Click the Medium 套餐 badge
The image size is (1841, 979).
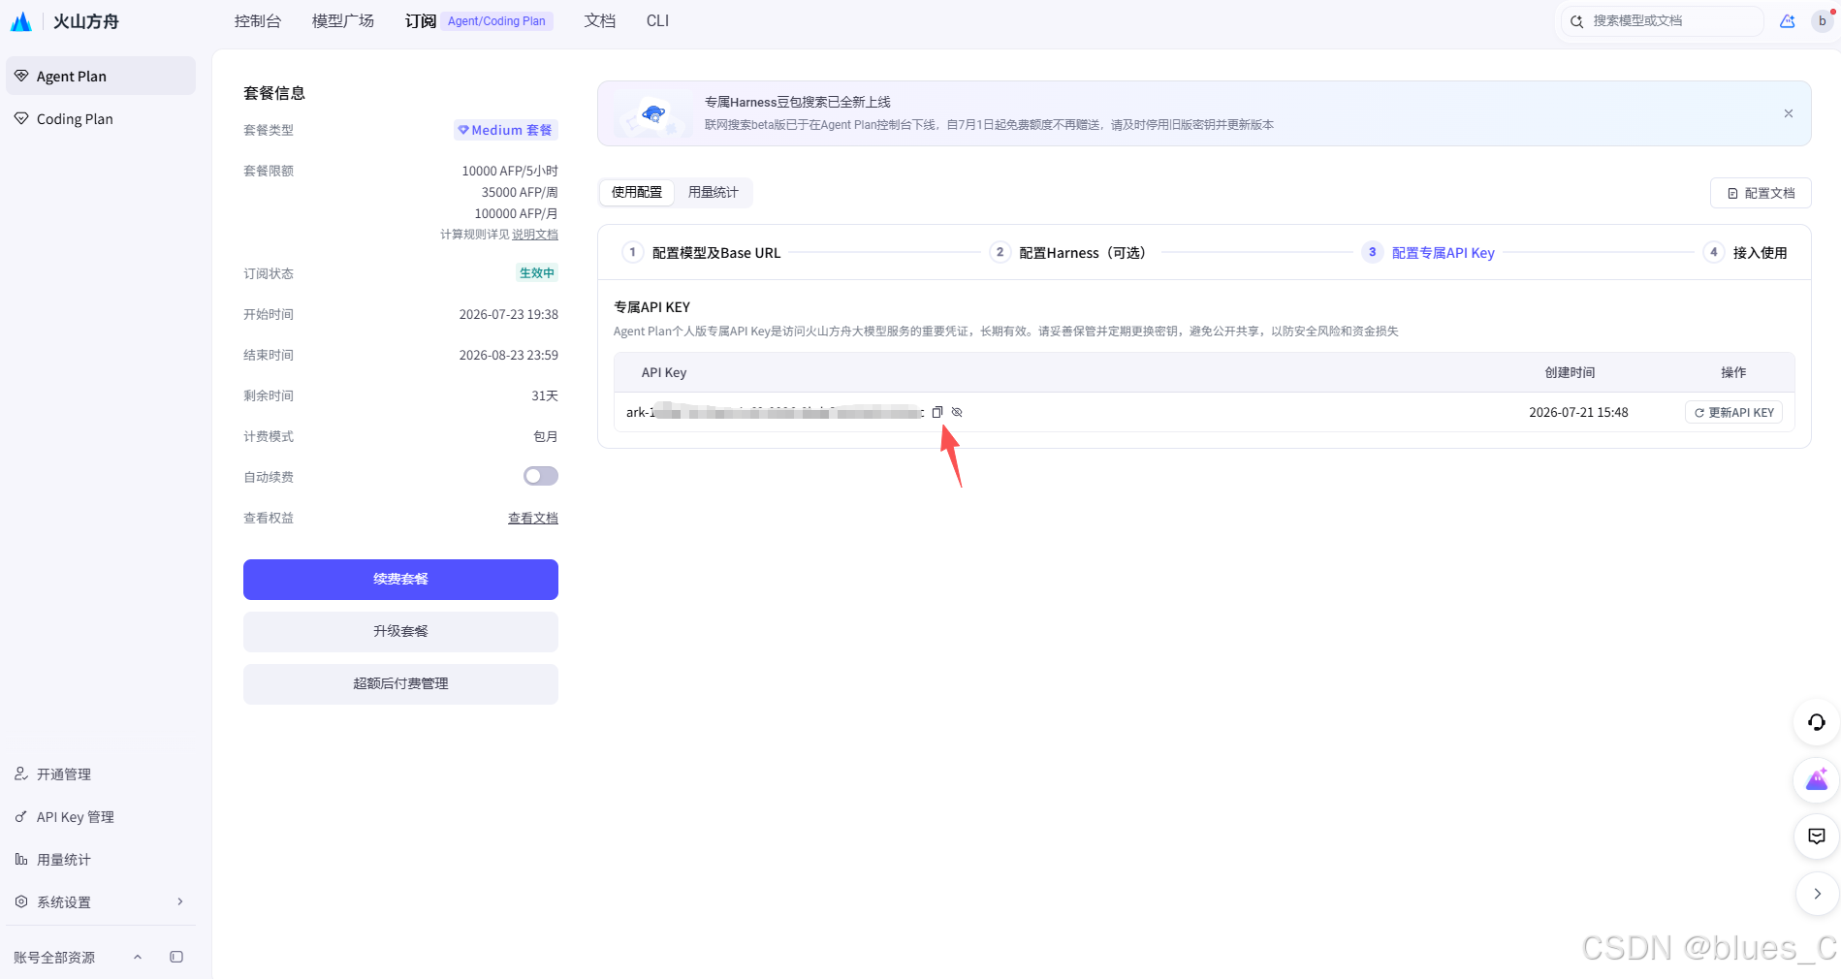click(x=506, y=130)
